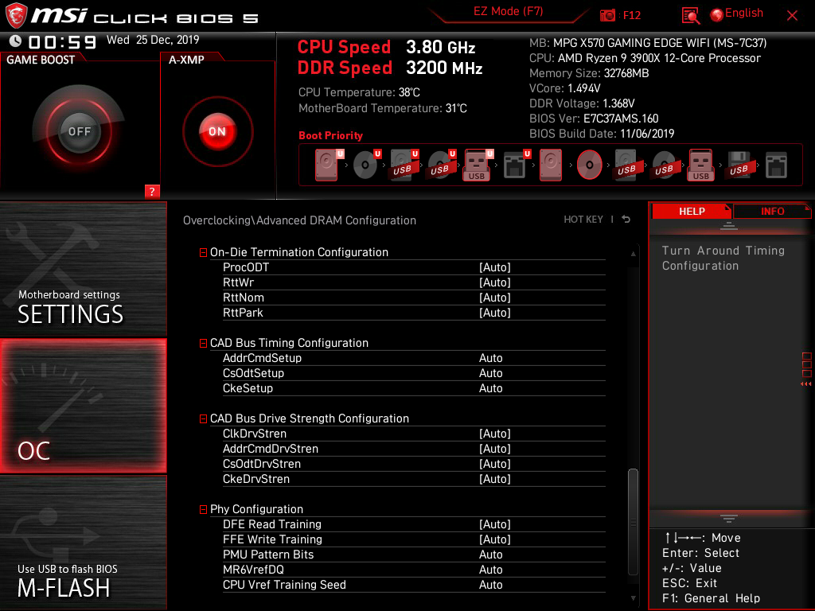
Task: Select the PMU Pattern Bits Auto value
Action: 490,555
